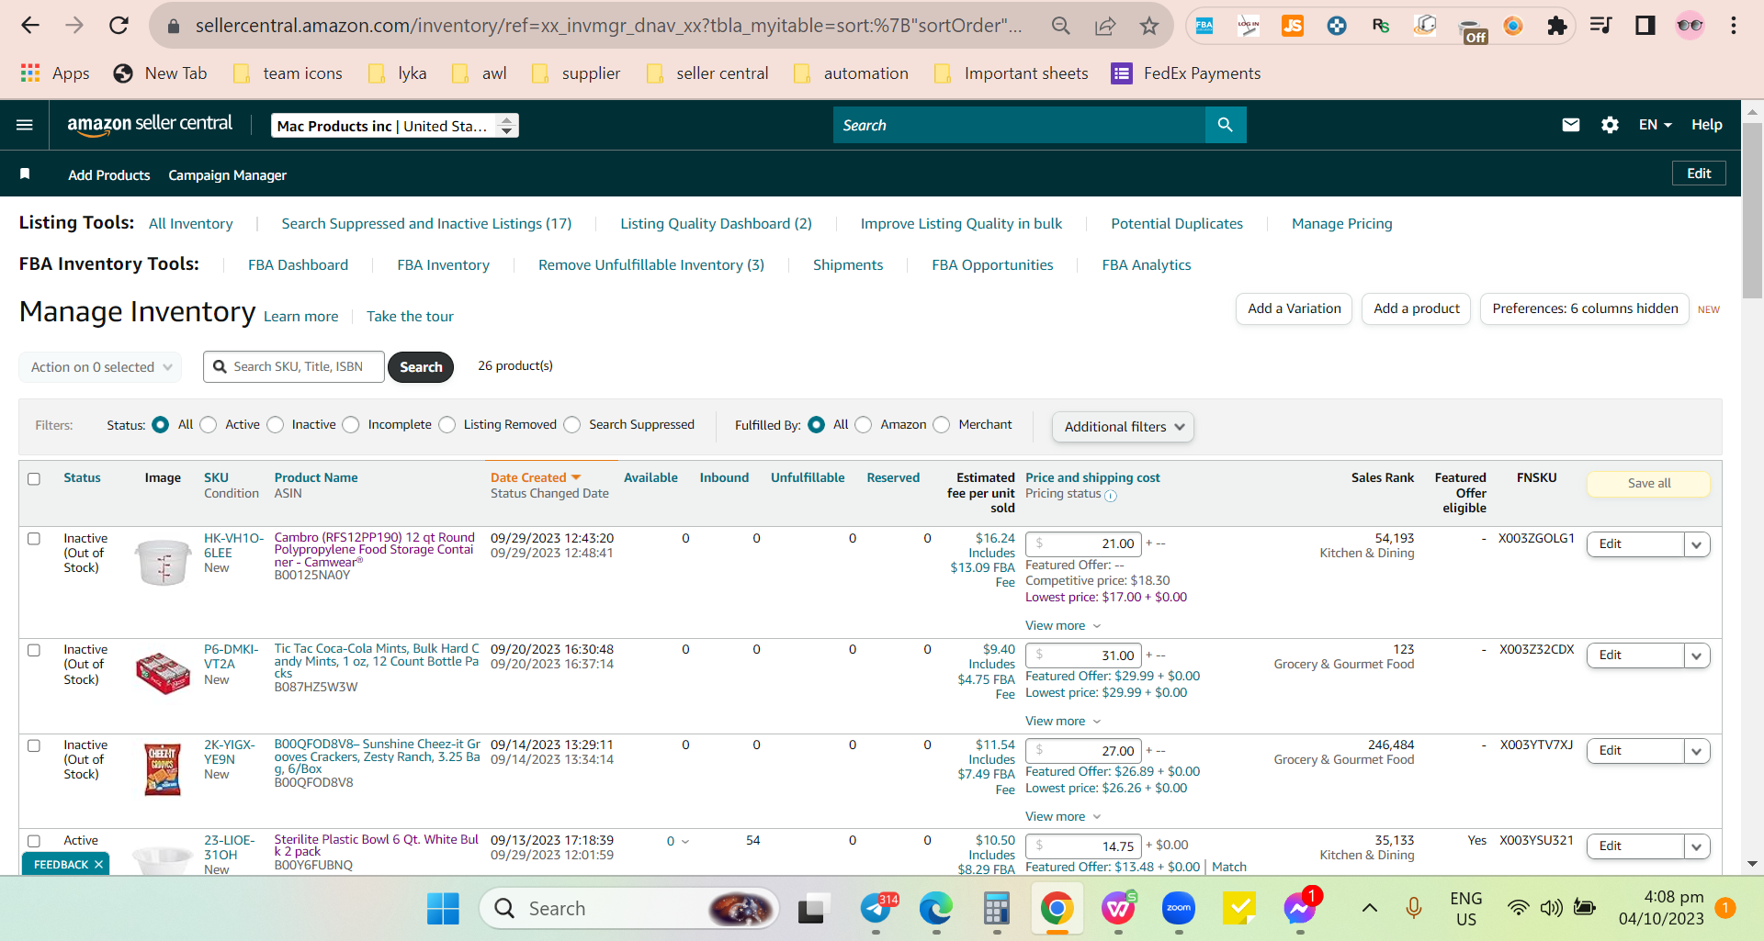Screen dimensions: 1764x941
Task: Reload the page with the refresh icon
Action: click(x=119, y=26)
